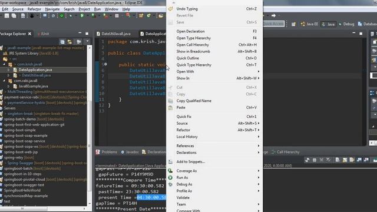Toggle console Word Wrap icon
Viewport: 377px width, 212px height.
(x=352, y=160)
